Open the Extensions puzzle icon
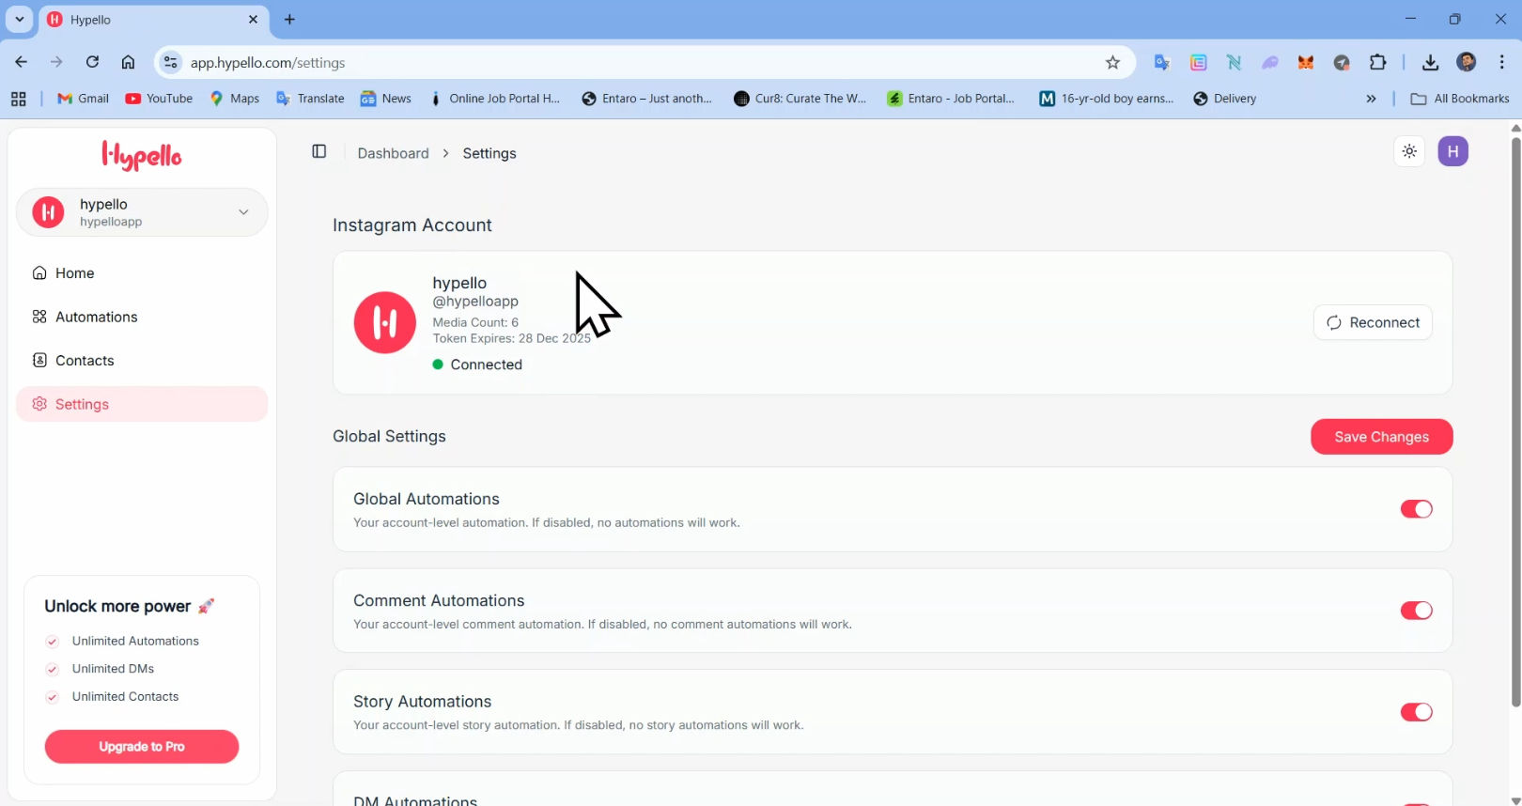 (1377, 63)
